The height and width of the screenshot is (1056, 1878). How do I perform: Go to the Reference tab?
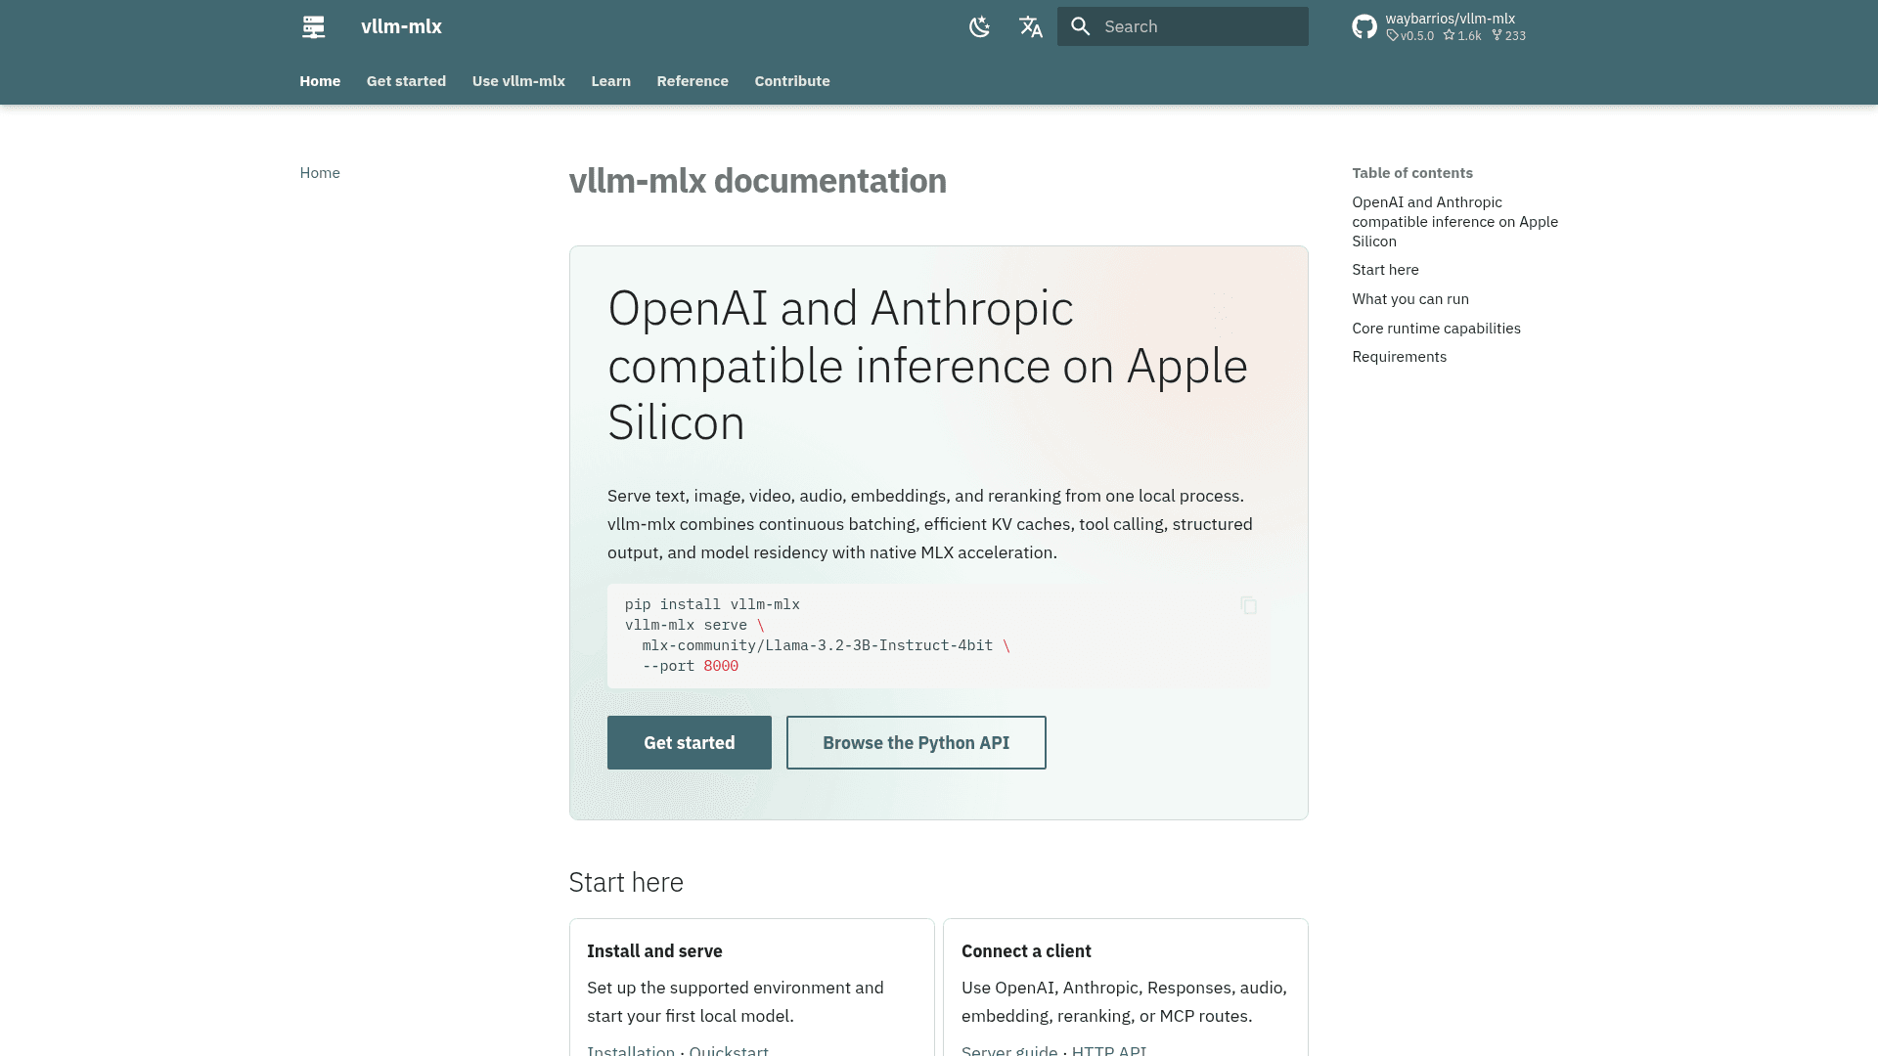click(x=693, y=81)
